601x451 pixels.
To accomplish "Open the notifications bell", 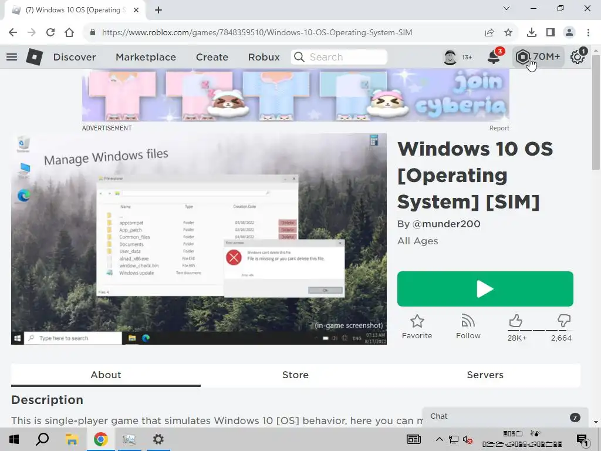I will [x=494, y=57].
